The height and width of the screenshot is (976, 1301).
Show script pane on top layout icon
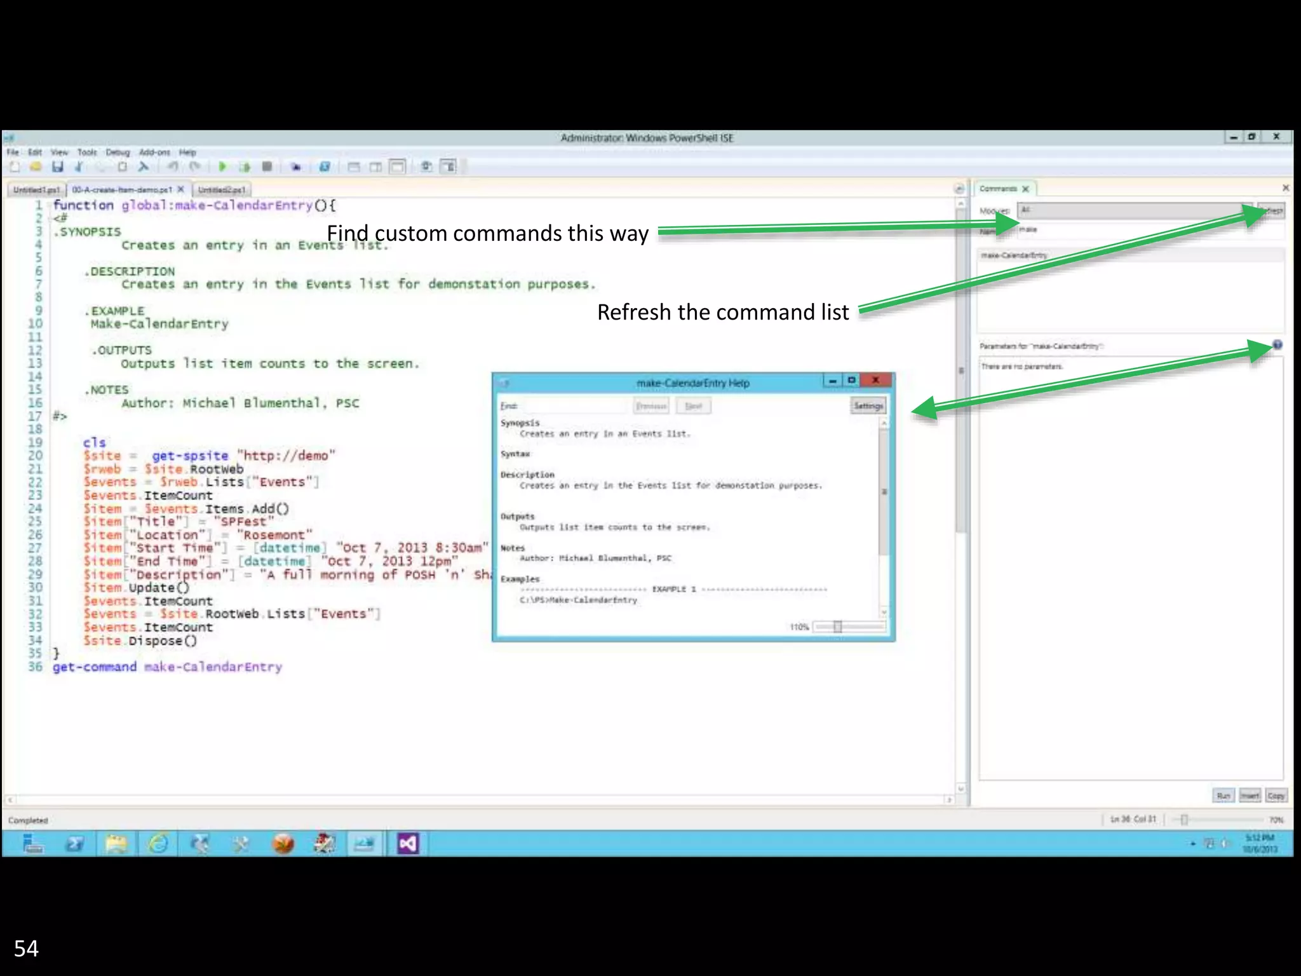click(x=354, y=167)
